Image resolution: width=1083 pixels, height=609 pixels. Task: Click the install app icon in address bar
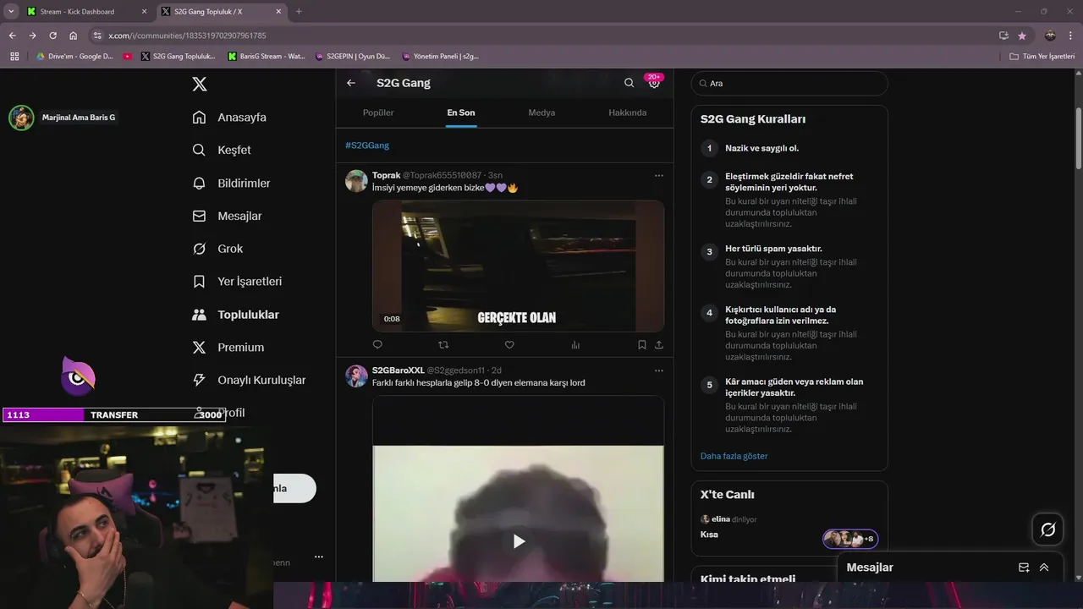[1003, 36]
